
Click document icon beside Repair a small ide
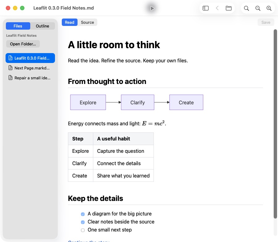(11, 78)
